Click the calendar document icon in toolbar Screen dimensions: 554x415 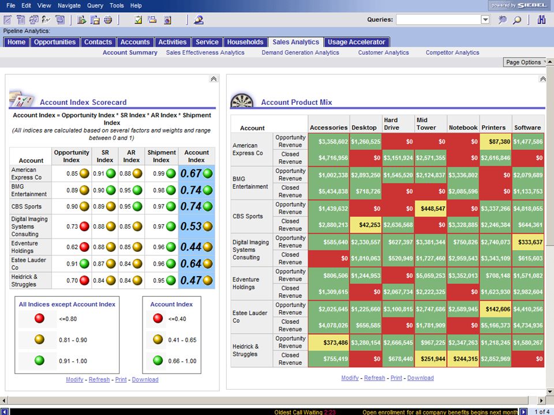coord(167,20)
